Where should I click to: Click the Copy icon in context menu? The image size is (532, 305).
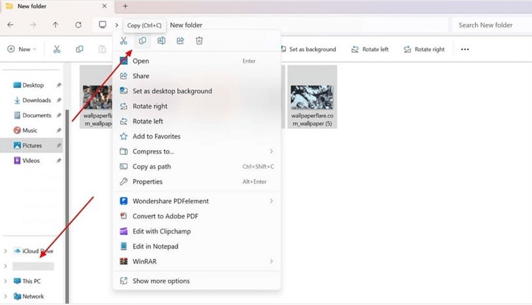click(x=142, y=41)
